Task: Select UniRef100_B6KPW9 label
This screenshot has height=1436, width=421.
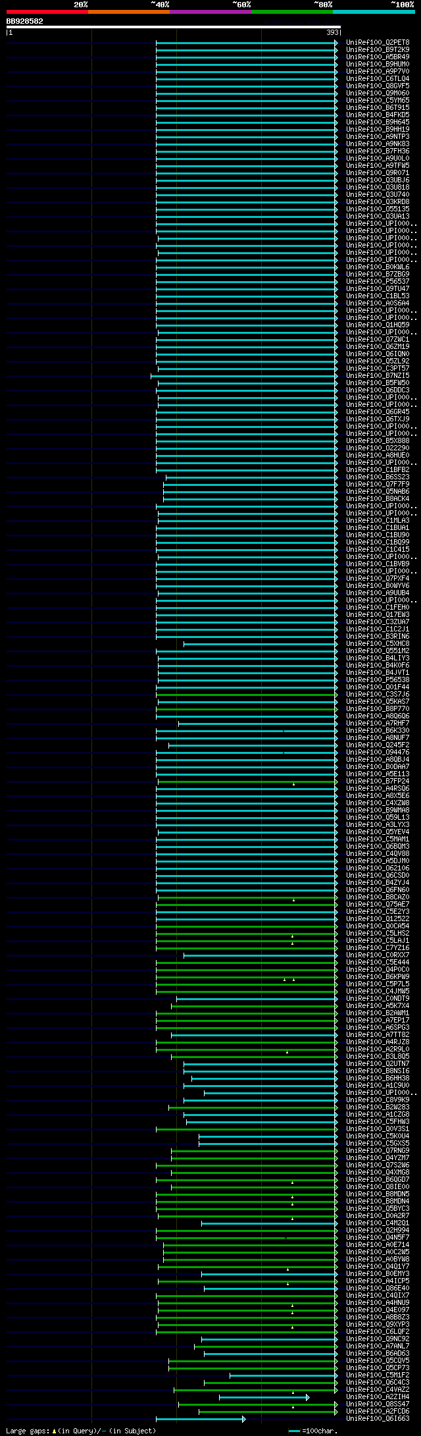Action: [378, 977]
